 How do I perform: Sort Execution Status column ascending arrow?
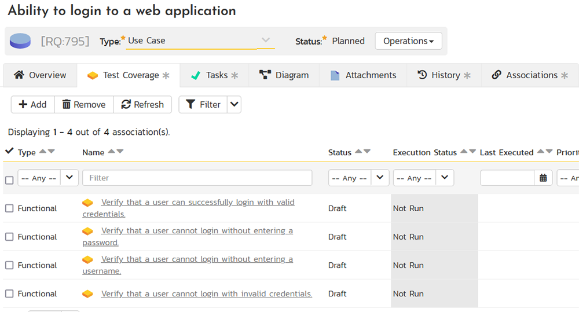463,152
